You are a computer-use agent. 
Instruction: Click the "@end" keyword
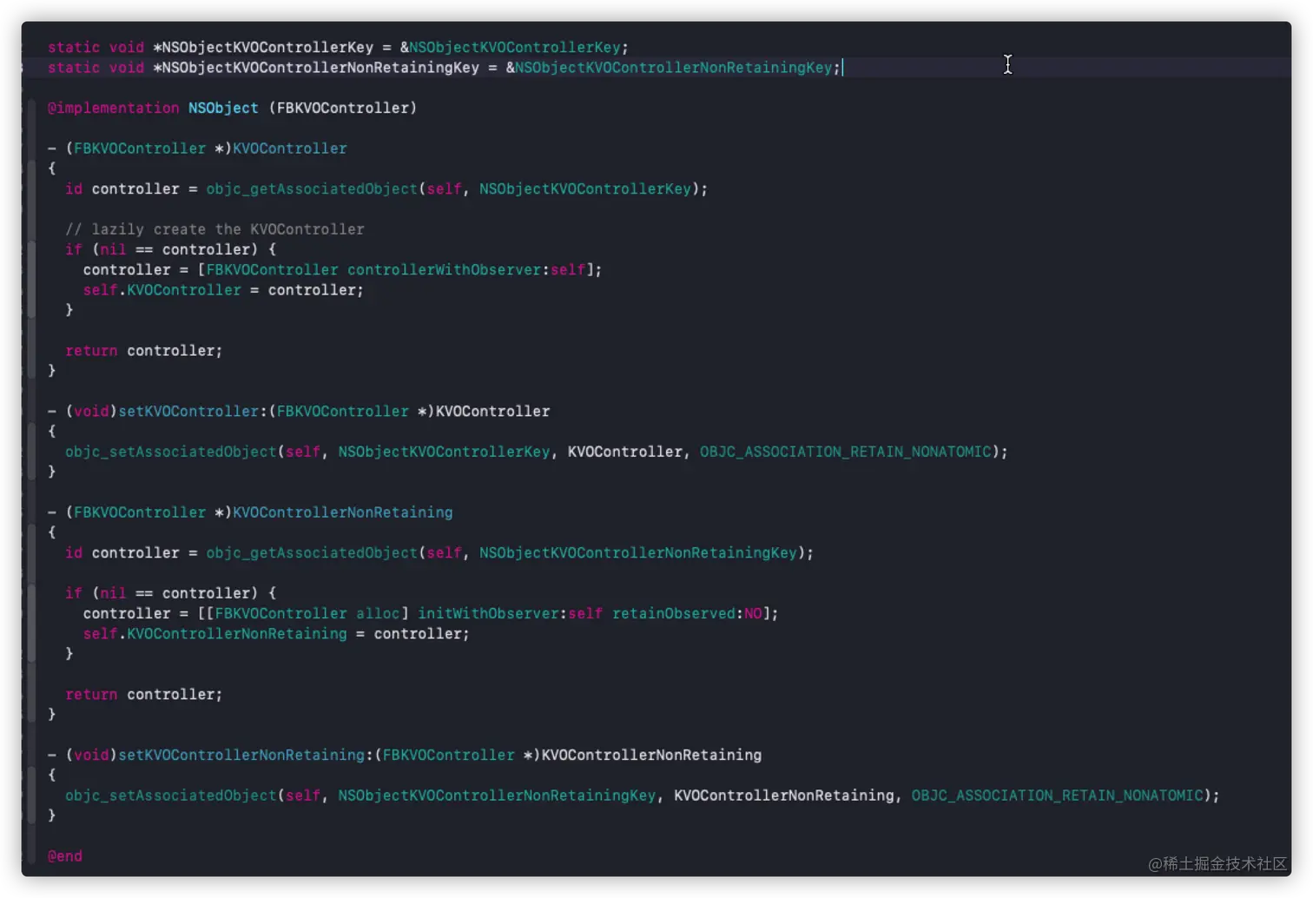click(x=65, y=856)
